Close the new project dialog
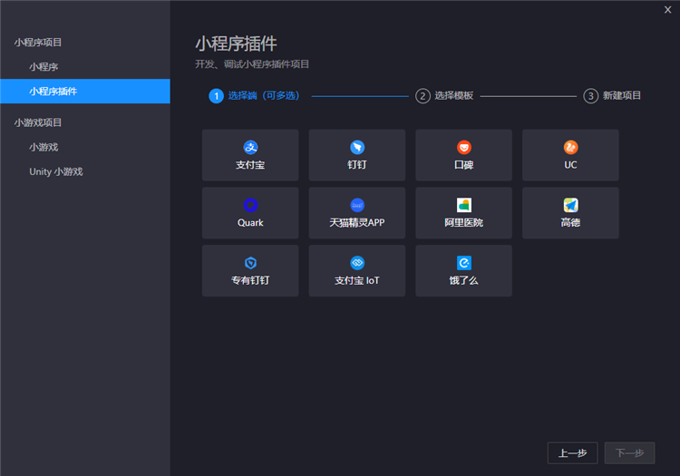The width and height of the screenshot is (680, 476). (x=668, y=9)
